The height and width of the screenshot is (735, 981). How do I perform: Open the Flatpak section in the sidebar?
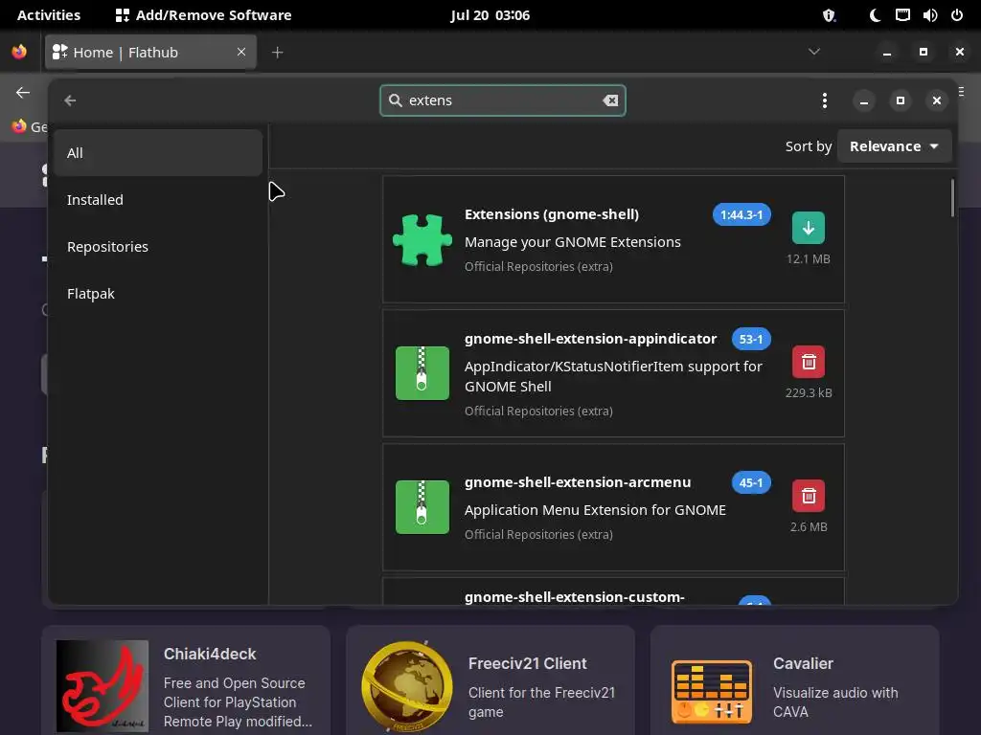[x=158, y=294]
